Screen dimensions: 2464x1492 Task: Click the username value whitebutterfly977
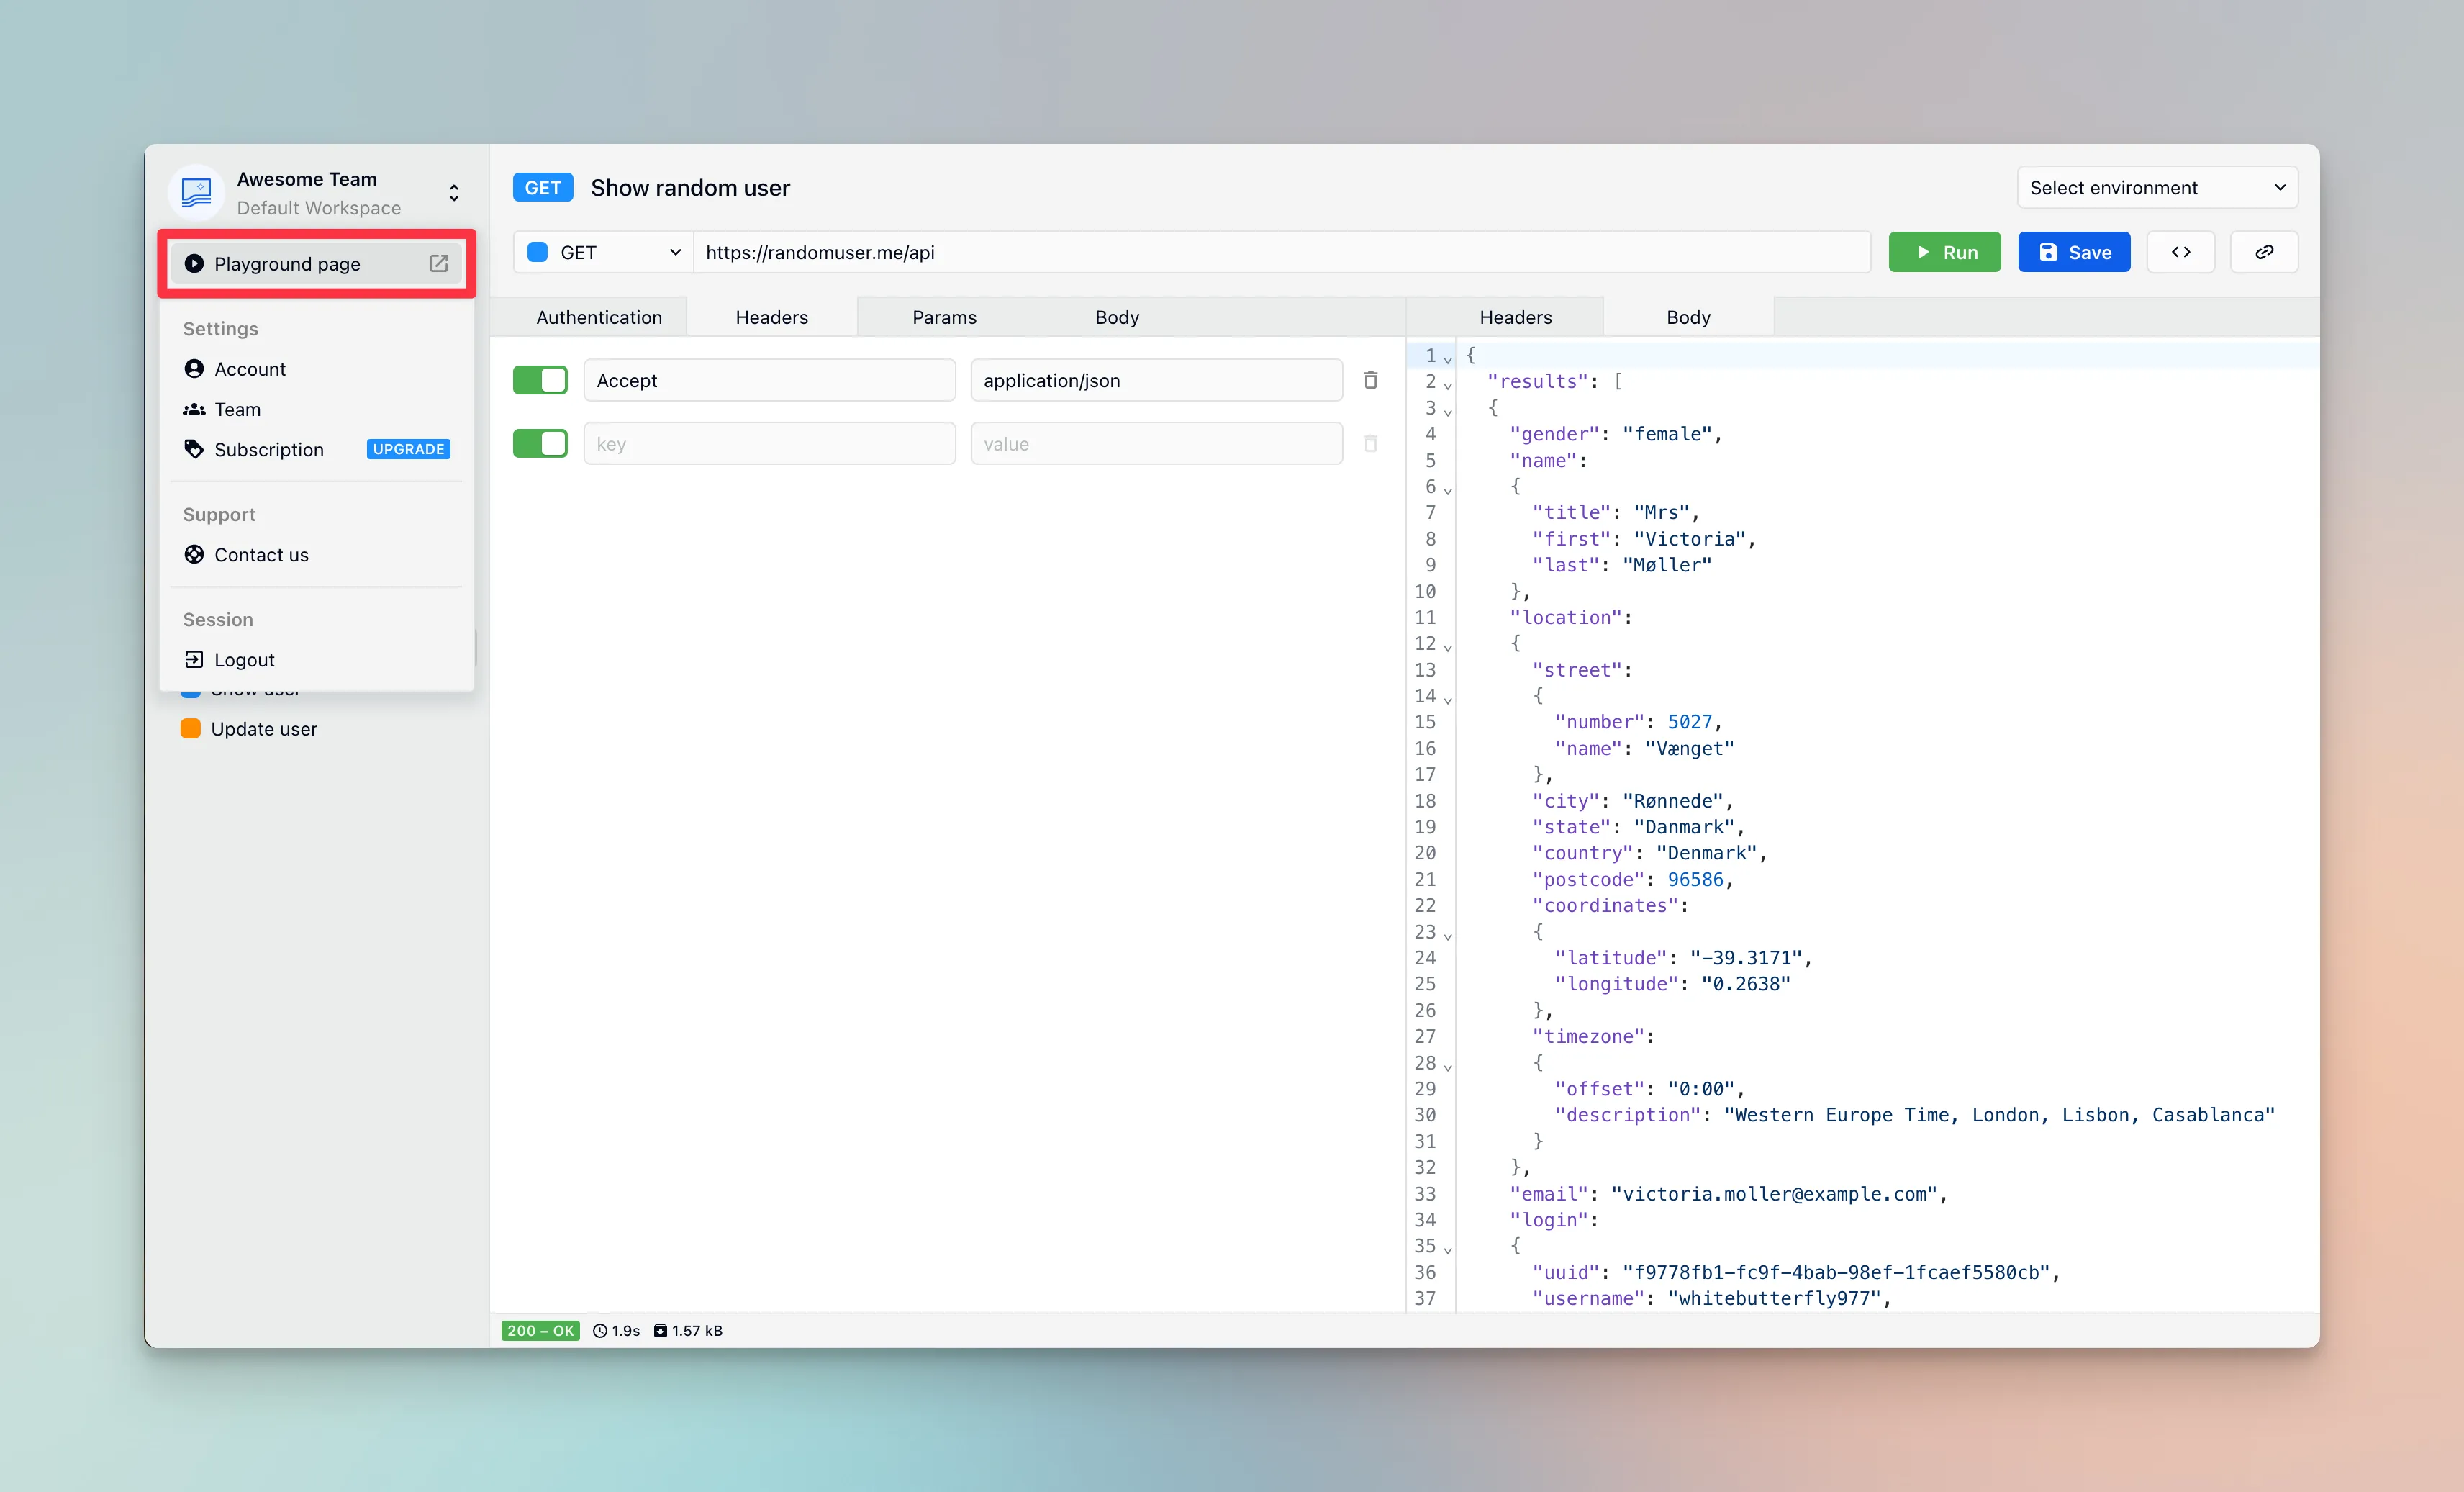1774,1298
